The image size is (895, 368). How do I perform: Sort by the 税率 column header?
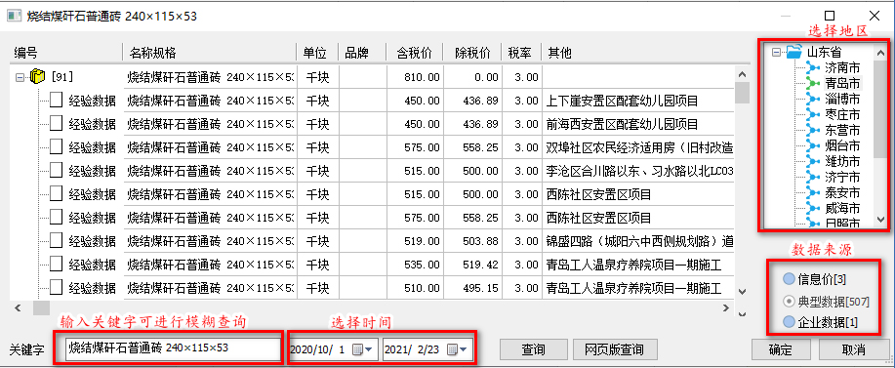click(521, 53)
